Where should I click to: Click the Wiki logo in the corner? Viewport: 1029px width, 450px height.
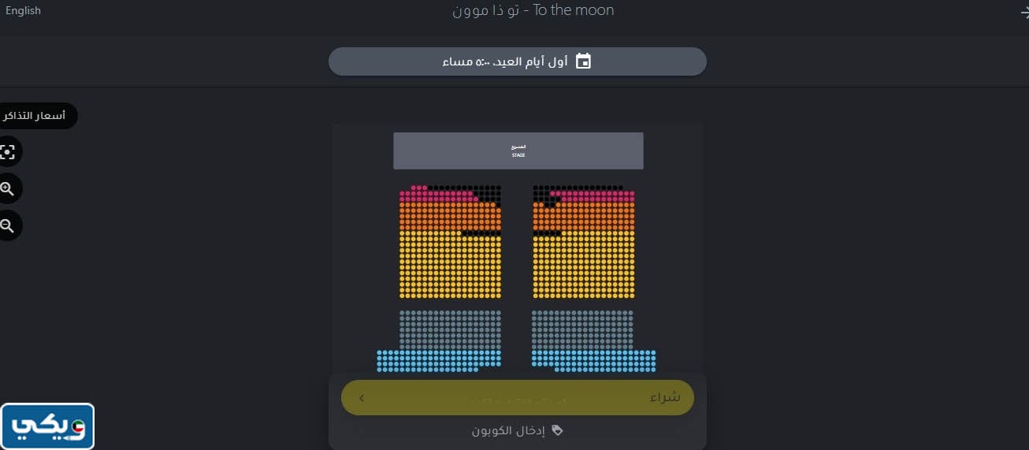48,426
